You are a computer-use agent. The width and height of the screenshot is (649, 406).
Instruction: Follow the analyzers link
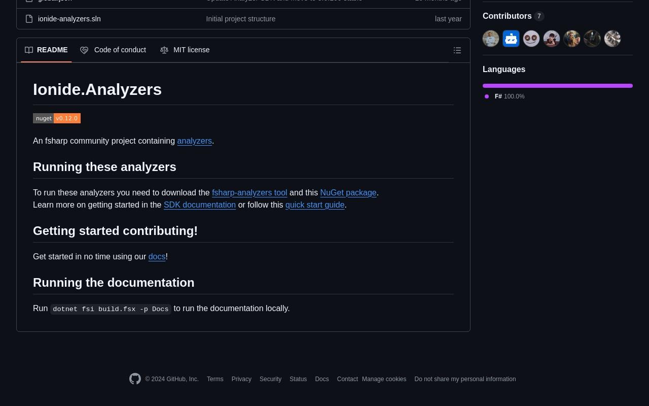click(195, 141)
